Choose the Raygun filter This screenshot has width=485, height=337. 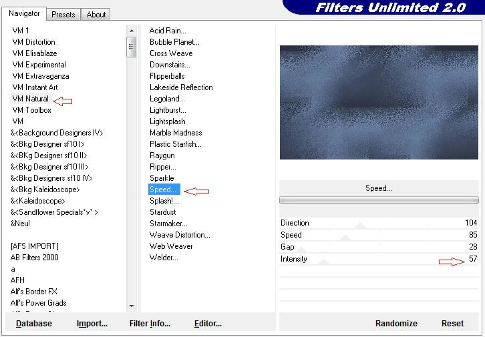(x=162, y=155)
